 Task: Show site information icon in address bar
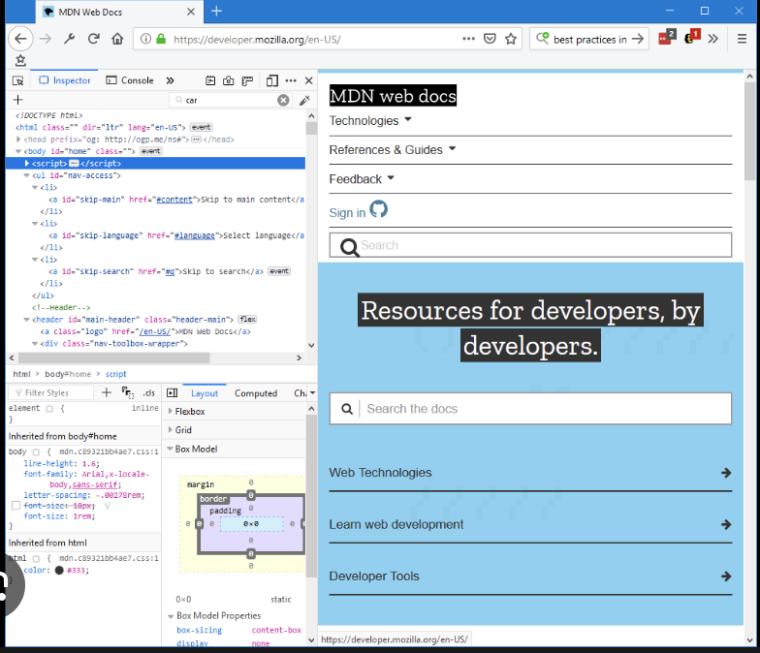pyautogui.click(x=145, y=39)
